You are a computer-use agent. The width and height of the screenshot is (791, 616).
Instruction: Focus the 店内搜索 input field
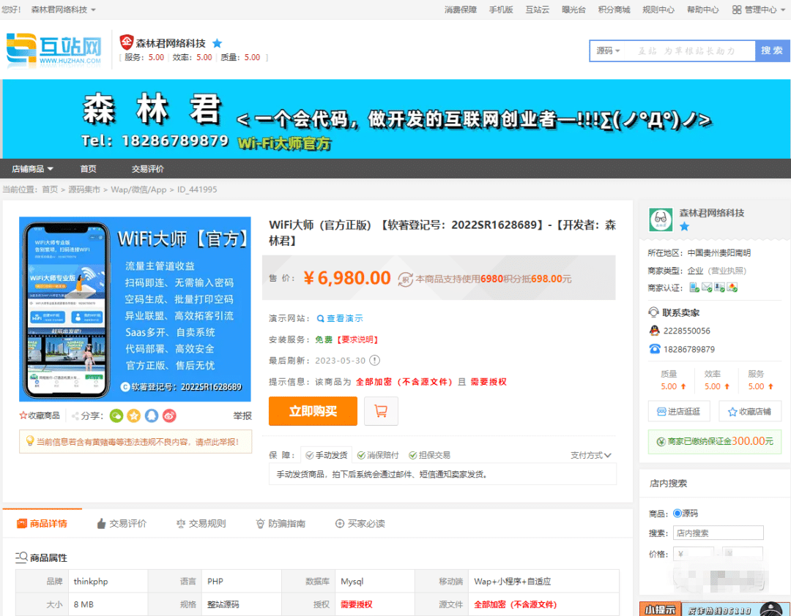[x=718, y=533]
